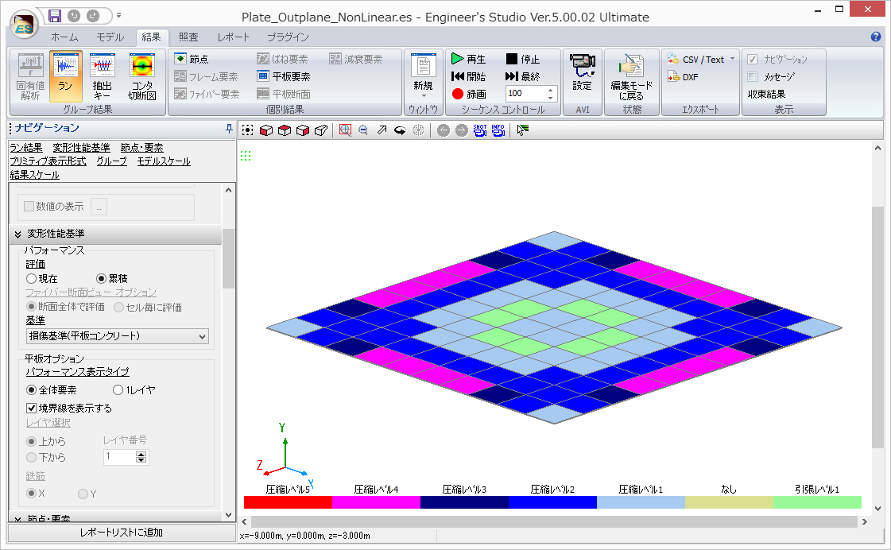Jump to final step with 最終

[523, 76]
